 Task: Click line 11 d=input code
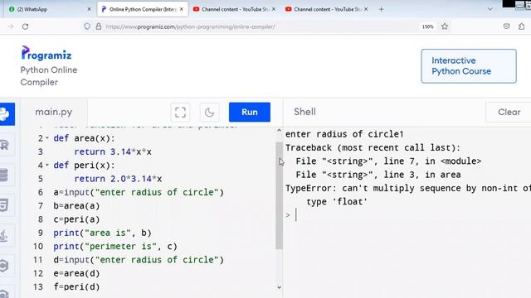tap(139, 260)
